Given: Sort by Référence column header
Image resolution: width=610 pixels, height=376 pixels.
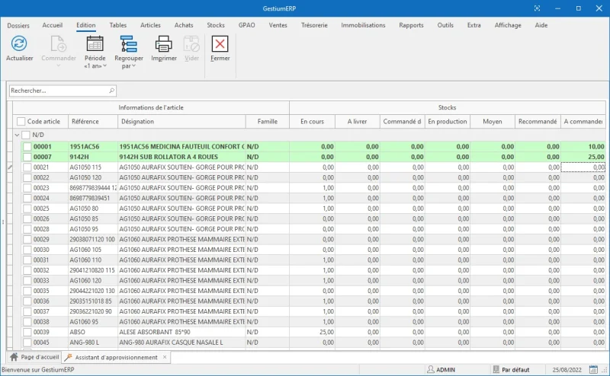Looking at the screenshot, I should point(93,122).
